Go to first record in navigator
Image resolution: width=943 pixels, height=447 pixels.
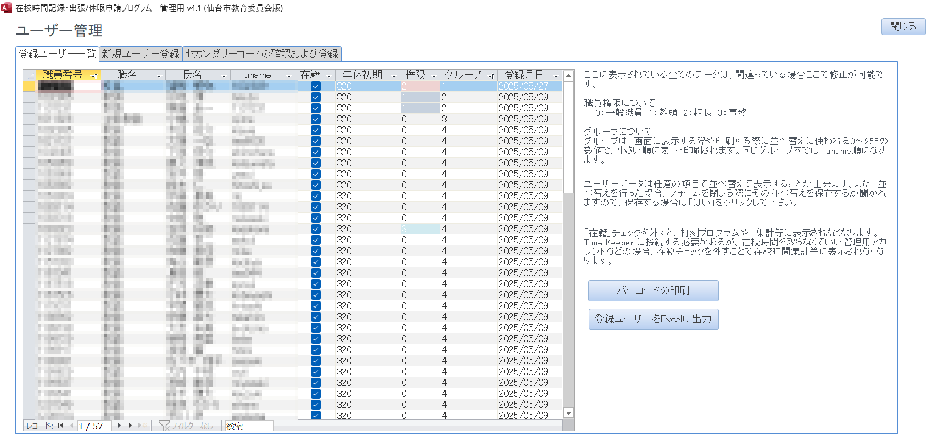click(x=60, y=426)
